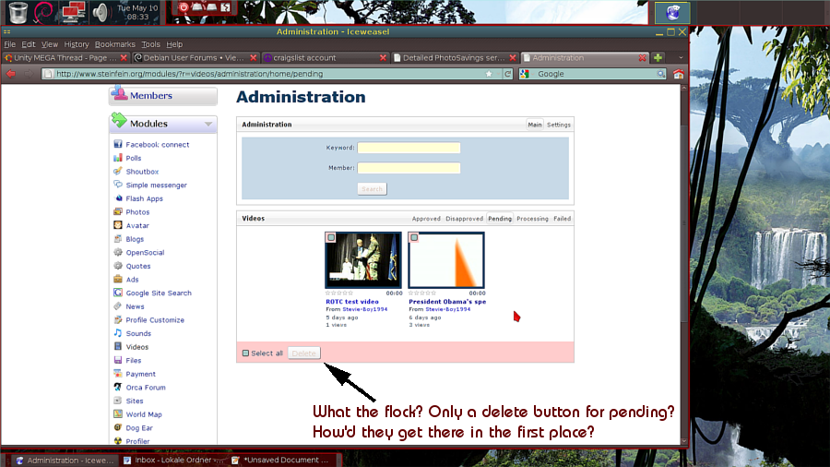830x467 pixels.
Task: Open the Bookmarks menu
Action: [x=115, y=44]
